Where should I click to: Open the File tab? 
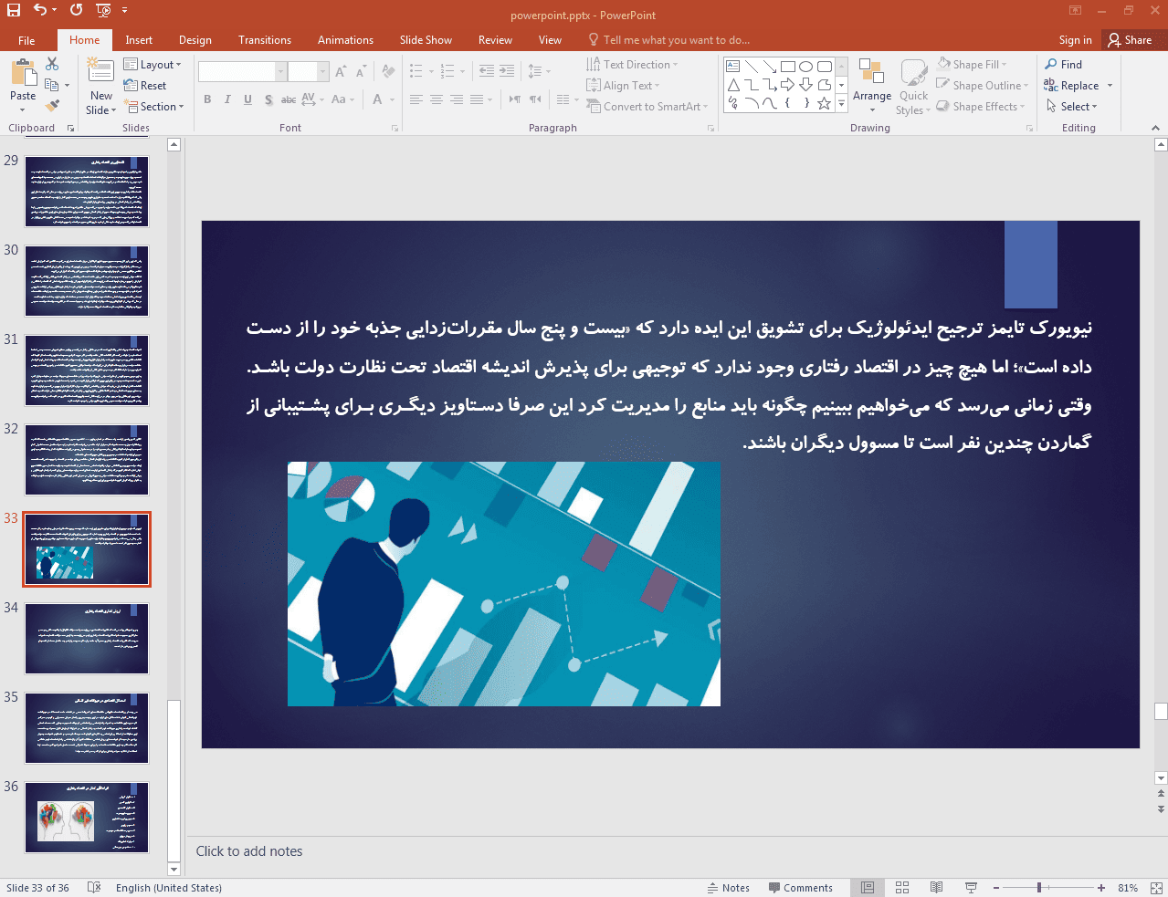click(26, 40)
